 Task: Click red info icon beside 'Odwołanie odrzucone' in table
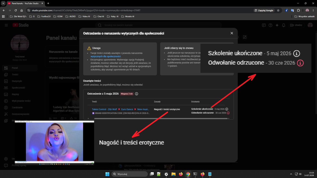coord(228,113)
